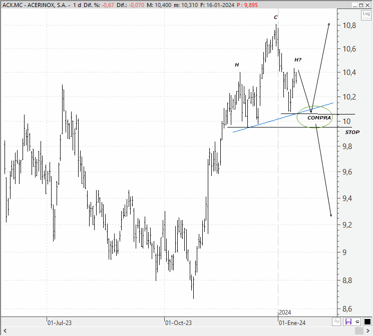Select the STOP text annotation
The height and width of the screenshot is (336, 373).
(352, 132)
